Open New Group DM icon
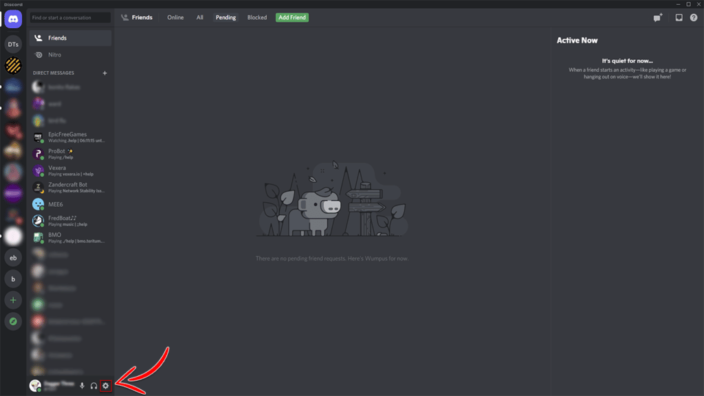This screenshot has width=704, height=396. coord(657,18)
